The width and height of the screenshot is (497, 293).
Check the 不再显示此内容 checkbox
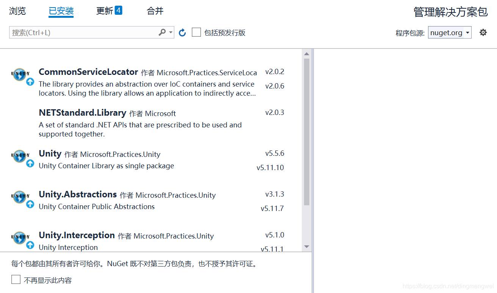tap(16, 279)
